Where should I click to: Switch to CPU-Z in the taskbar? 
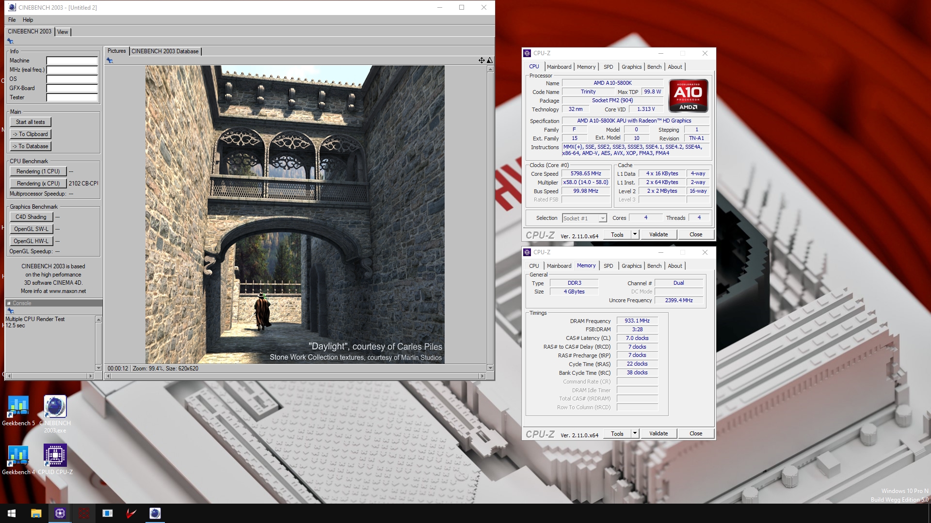(60, 513)
